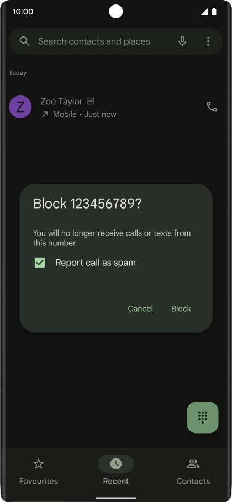The image size is (232, 502).
Task: Tap the battery status icon
Action: pyautogui.click(x=214, y=12)
